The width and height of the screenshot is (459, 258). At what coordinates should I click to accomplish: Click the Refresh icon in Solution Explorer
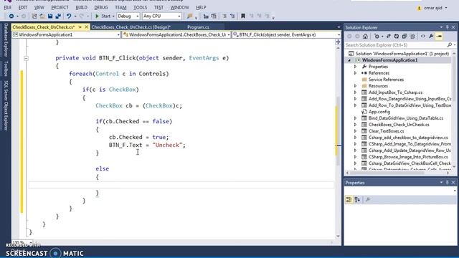397,37
